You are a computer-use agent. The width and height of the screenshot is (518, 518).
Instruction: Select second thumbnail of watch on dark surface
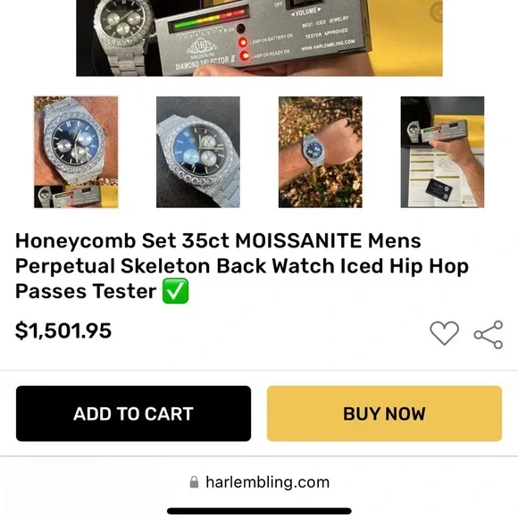(198, 152)
